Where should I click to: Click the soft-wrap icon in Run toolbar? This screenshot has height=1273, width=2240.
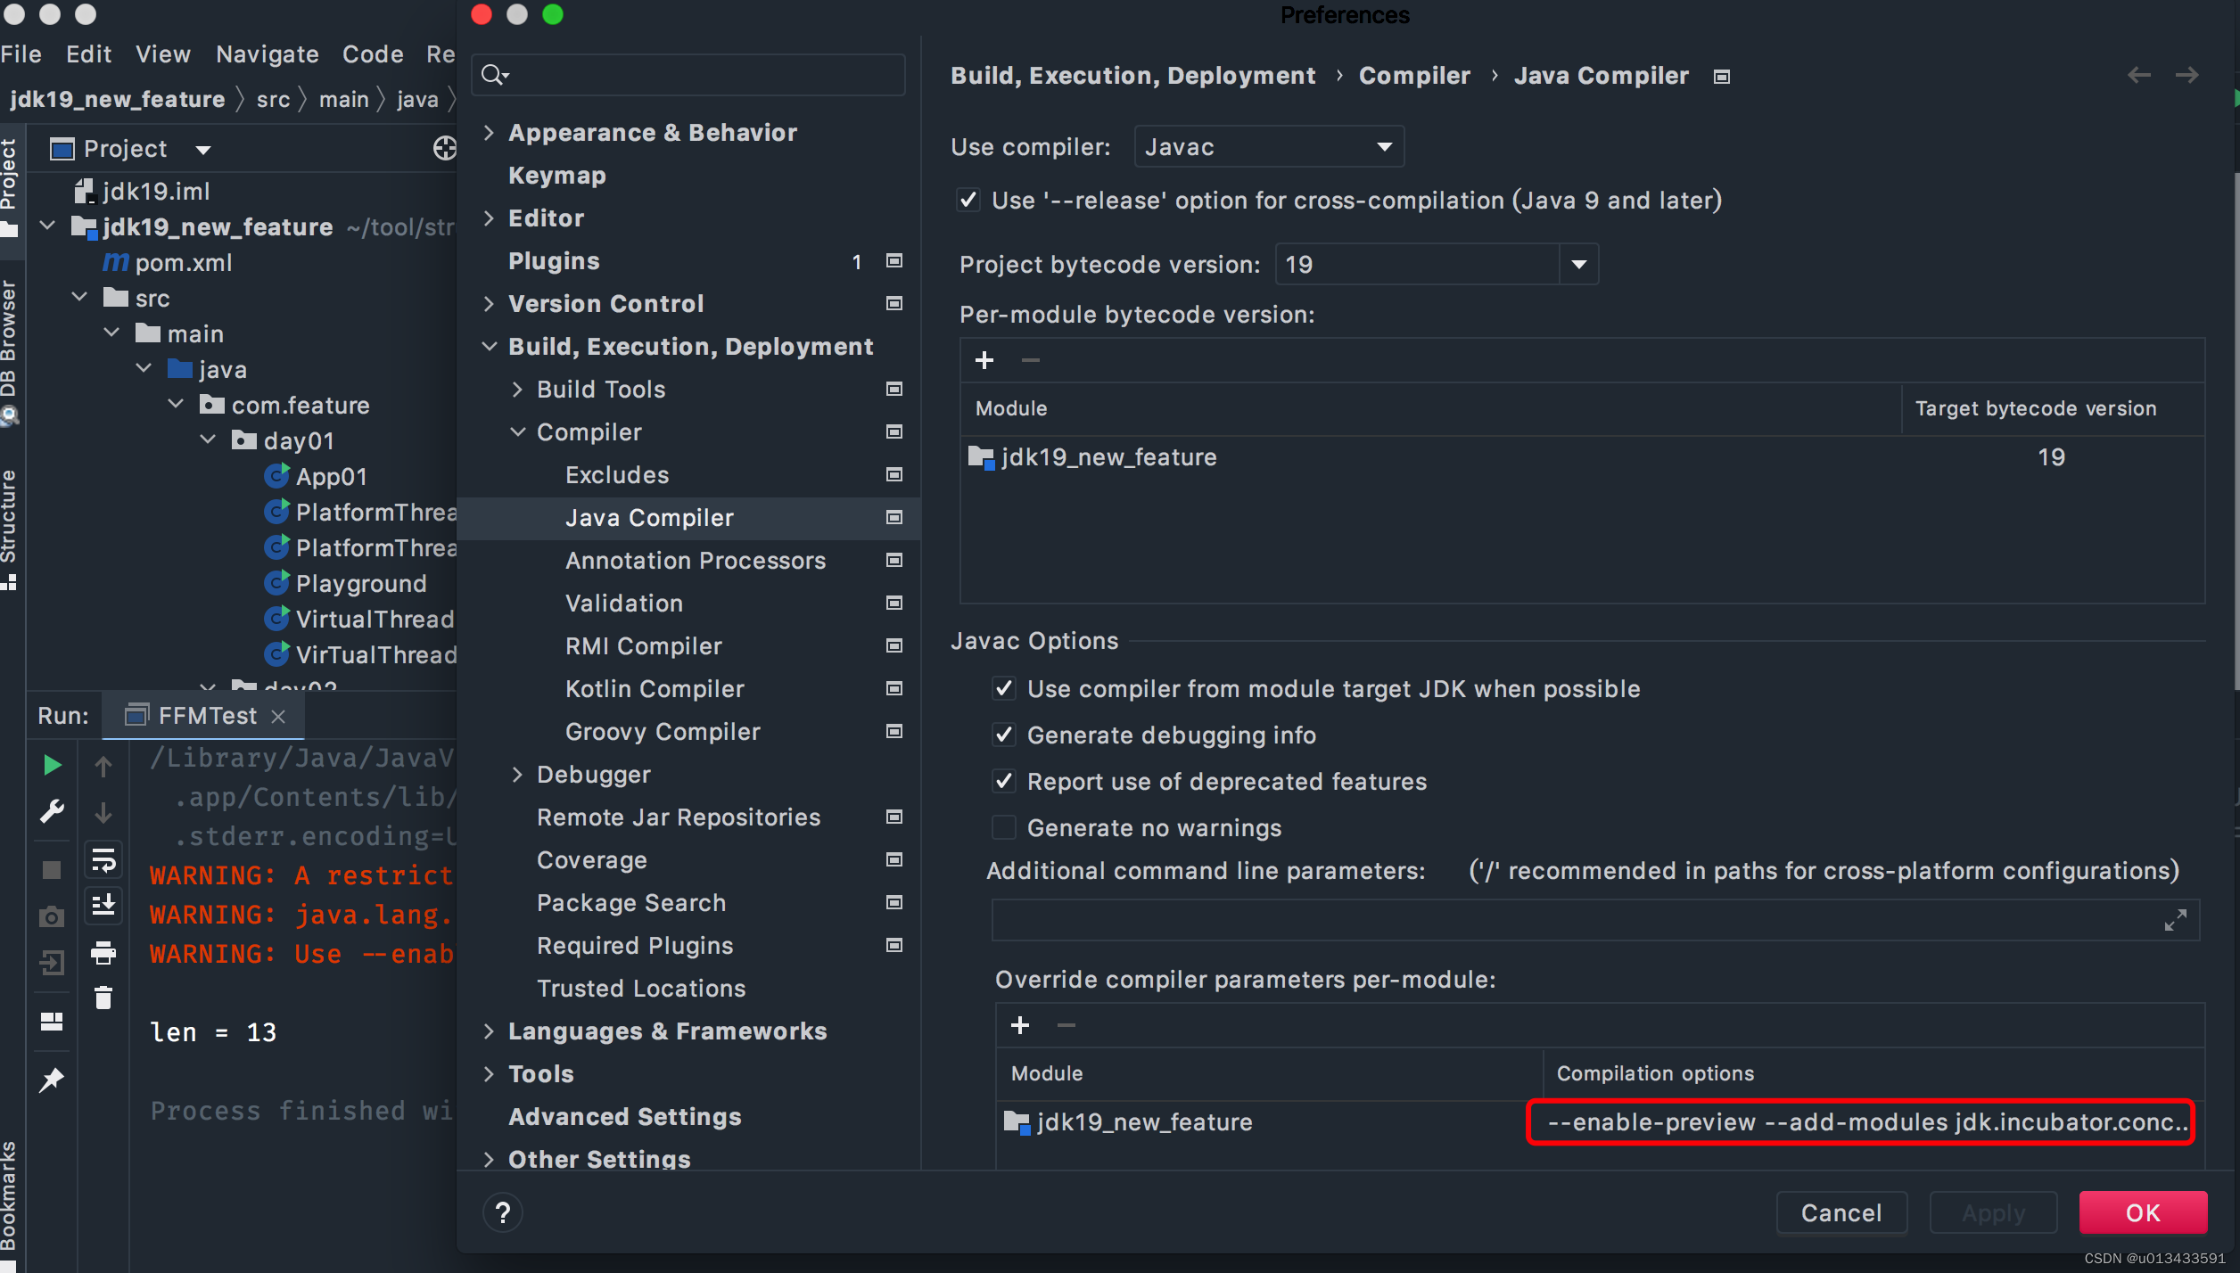point(103,860)
